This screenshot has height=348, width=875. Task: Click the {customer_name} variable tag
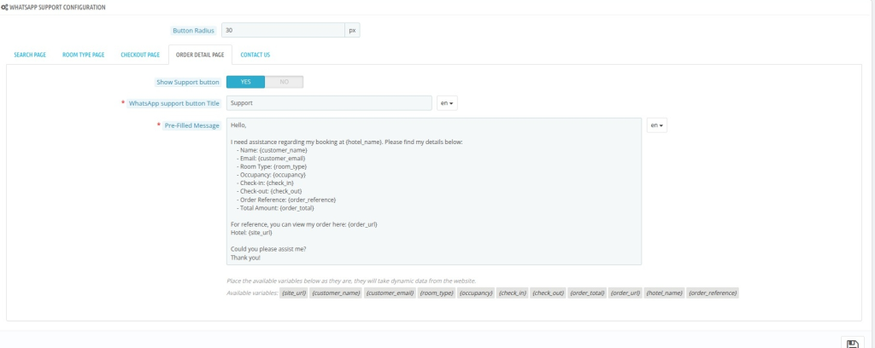(x=336, y=293)
